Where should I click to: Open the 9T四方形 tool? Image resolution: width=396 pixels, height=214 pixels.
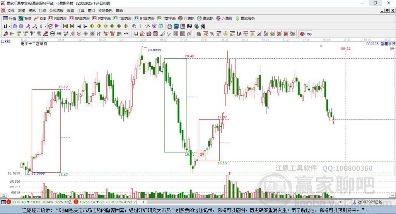(145, 19)
